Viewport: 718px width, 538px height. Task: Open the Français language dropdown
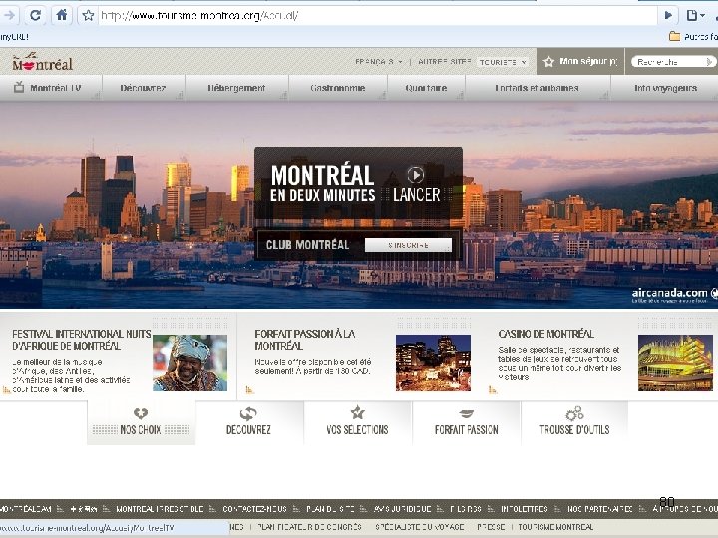coord(379,62)
